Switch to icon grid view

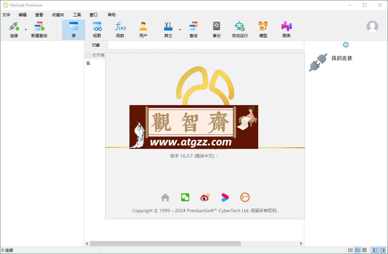click(x=350, y=250)
